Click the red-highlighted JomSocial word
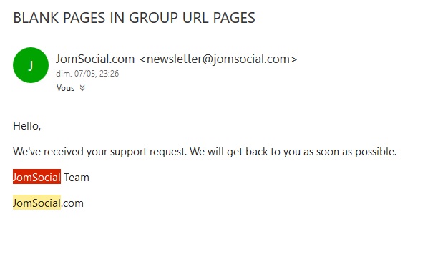Screen dimensions: 448x277 pos(37,177)
